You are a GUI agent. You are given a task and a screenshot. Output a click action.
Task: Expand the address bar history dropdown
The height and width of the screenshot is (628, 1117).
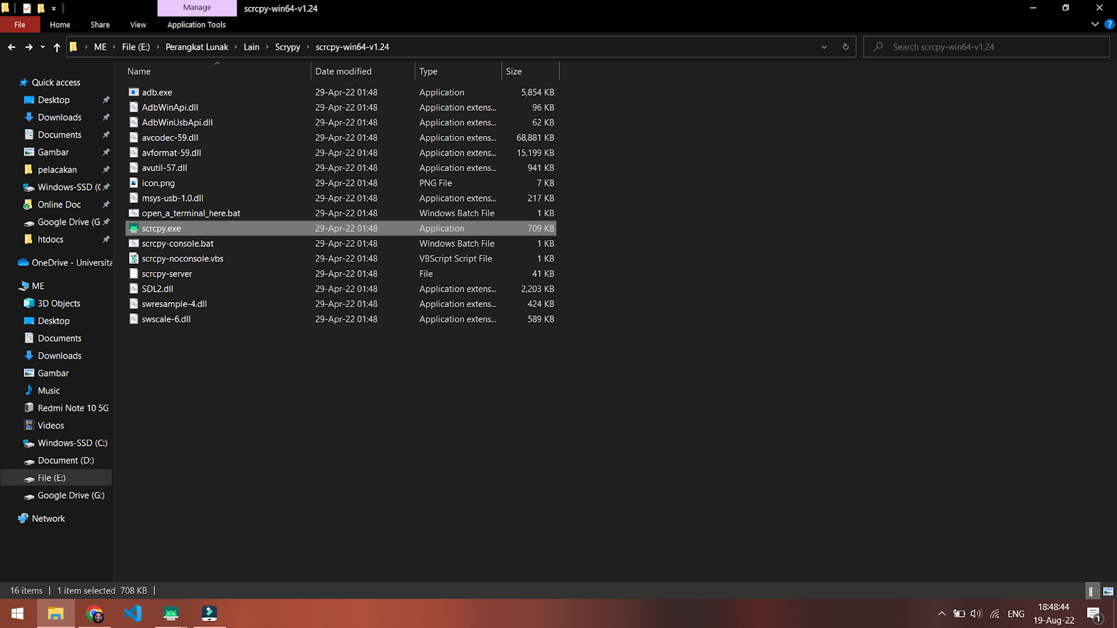coord(824,47)
